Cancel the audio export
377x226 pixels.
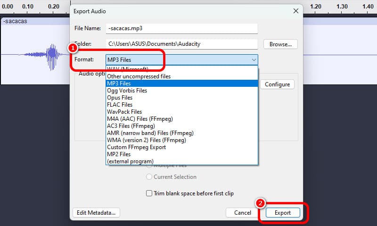coord(242,213)
